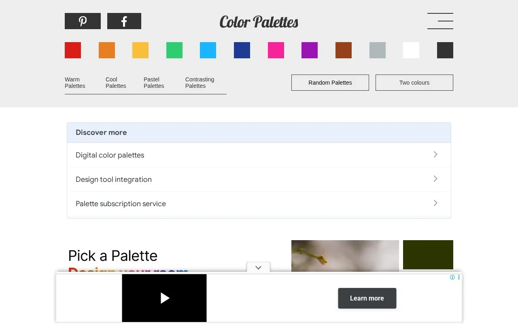
Task: Click chevron beside Digital color palettes
Action: click(435, 154)
